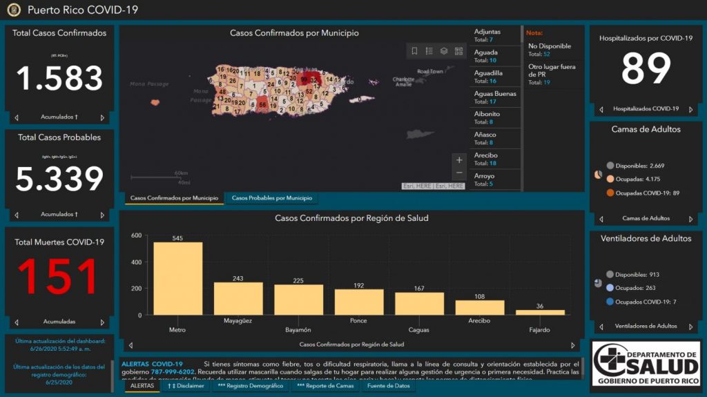Screen dimensions: 707x397
Task: Go to previous Camas de Adultos panel
Action: pyautogui.click(x=601, y=219)
